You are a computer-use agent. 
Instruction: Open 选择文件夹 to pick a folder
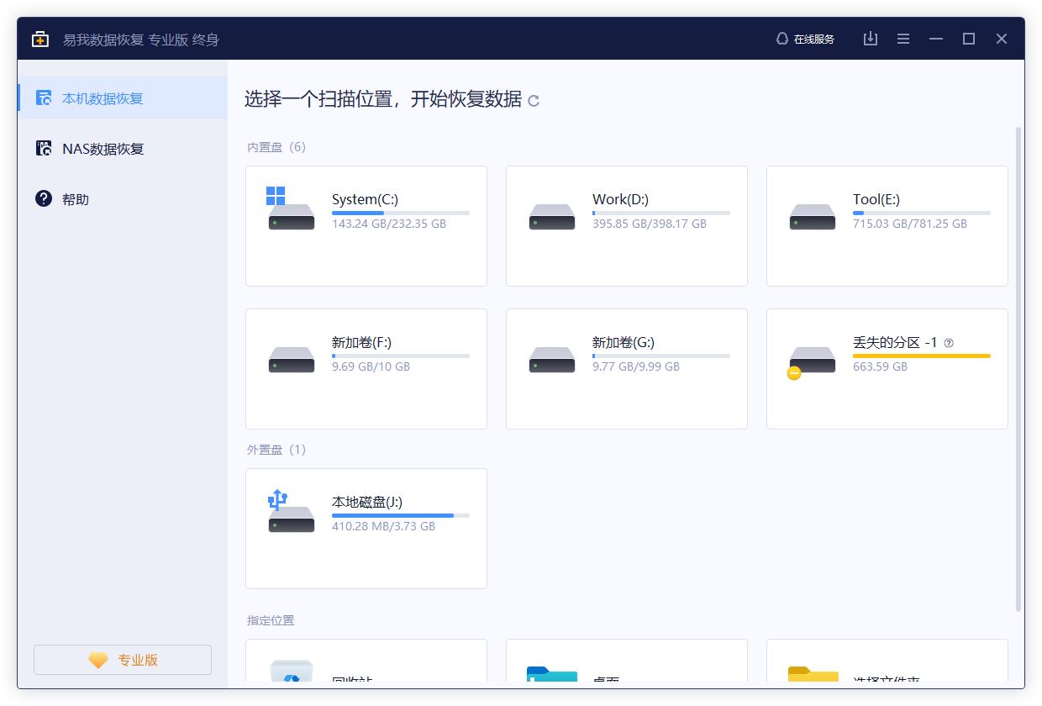tap(887, 672)
